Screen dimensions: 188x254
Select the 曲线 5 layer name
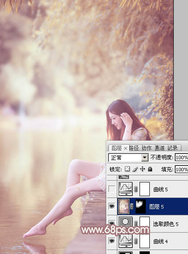tap(160, 189)
